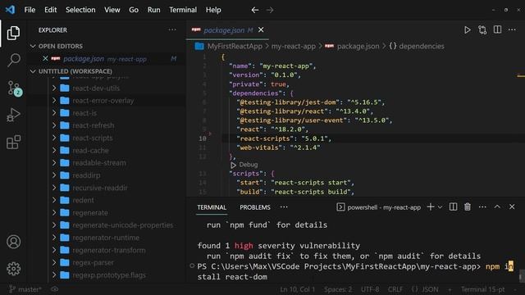The image size is (525, 295).
Task: Switch to the Problems panel tab
Action: (255, 207)
